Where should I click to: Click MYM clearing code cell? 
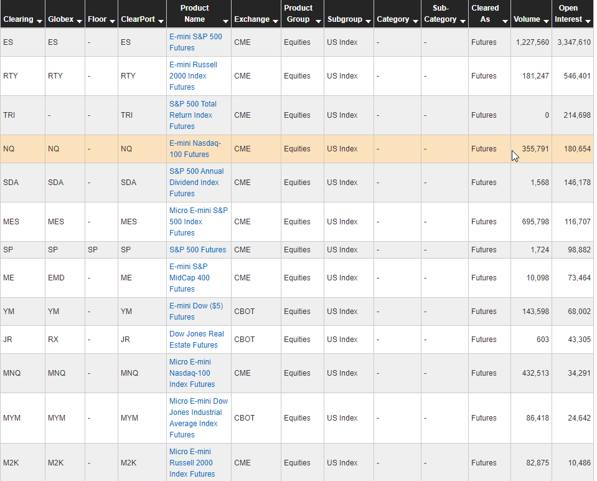pyautogui.click(x=22, y=417)
